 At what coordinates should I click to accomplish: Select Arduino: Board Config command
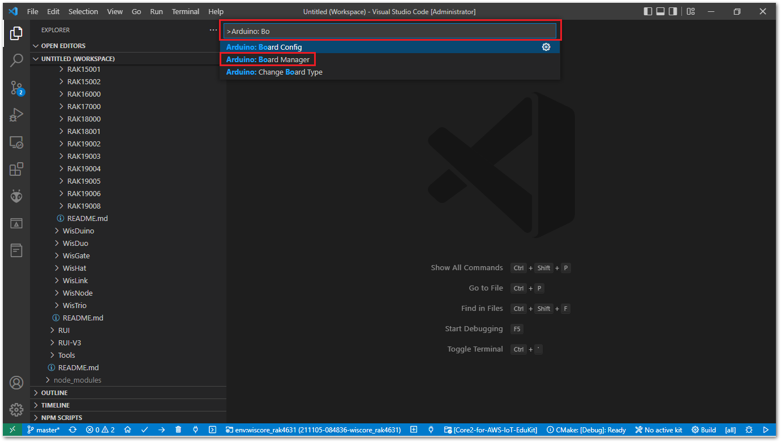click(x=390, y=47)
